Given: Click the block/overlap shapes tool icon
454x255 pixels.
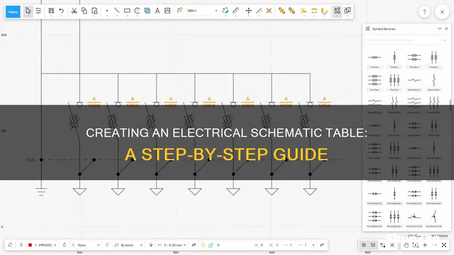Looking at the screenshot, I should [347, 11].
